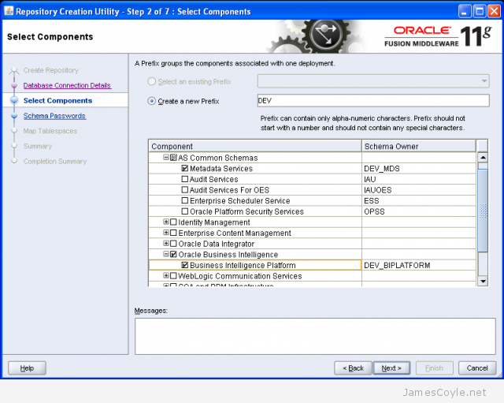Click the component table vertical scrollbar thumb
This screenshot has width=504, height=403.
[483, 211]
